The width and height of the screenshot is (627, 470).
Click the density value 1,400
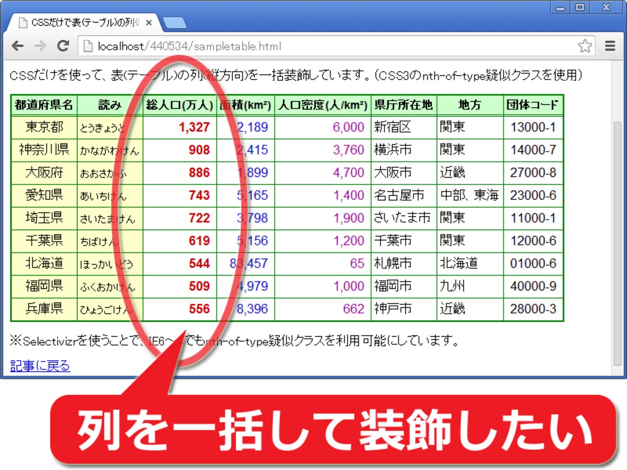pyautogui.click(x=349, y=196)
